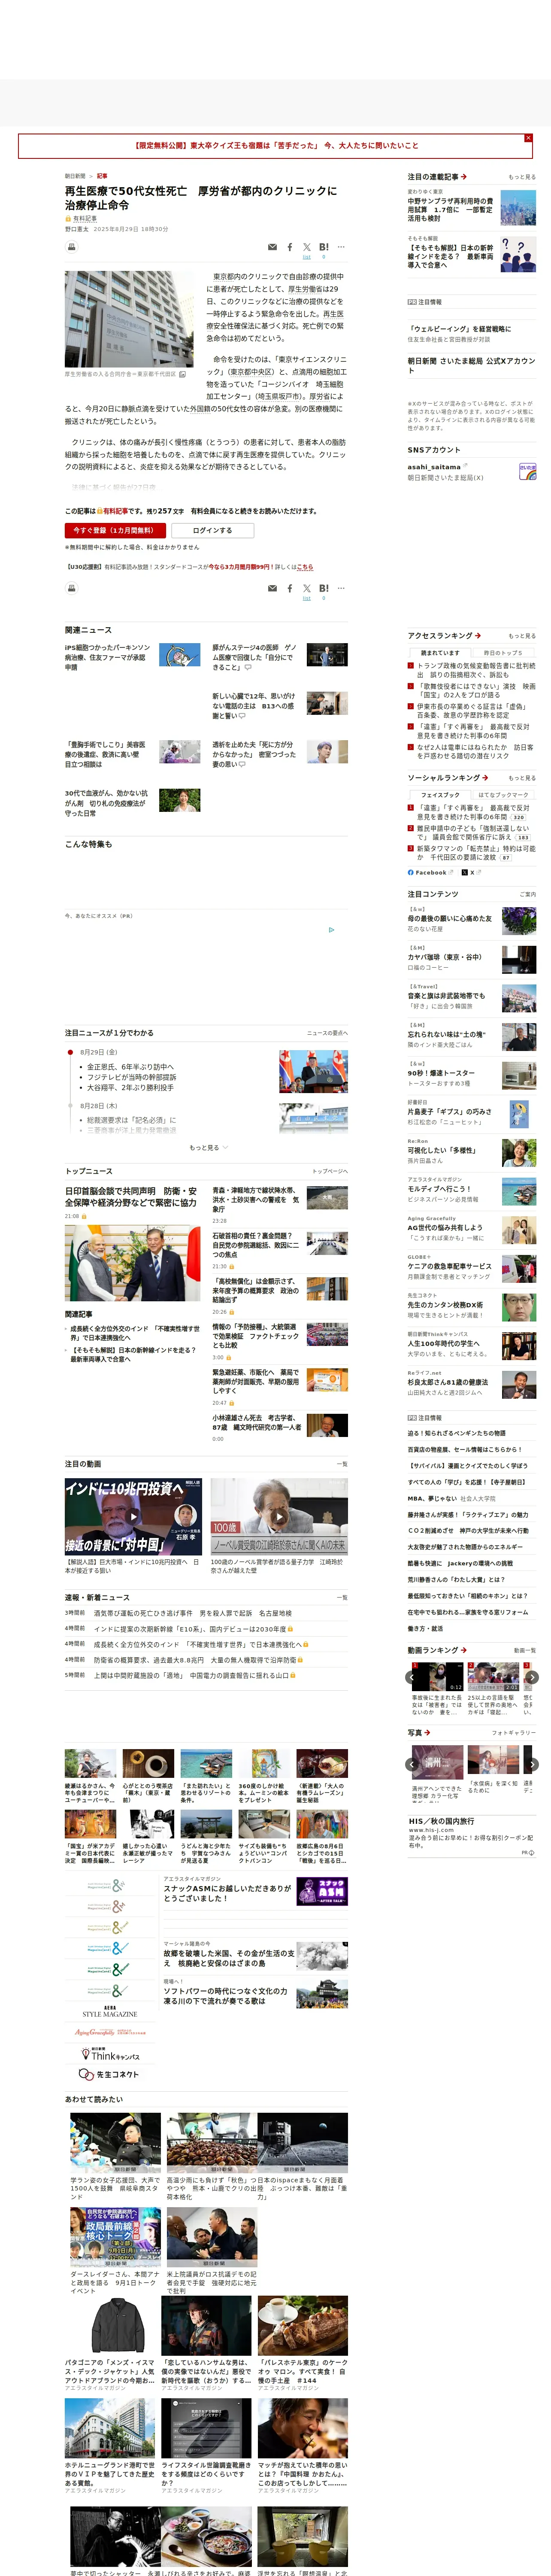Go to the previous item in the video ranking carousel
The width and height of the screenshot is (551, 2576).
click(411, 1677)
